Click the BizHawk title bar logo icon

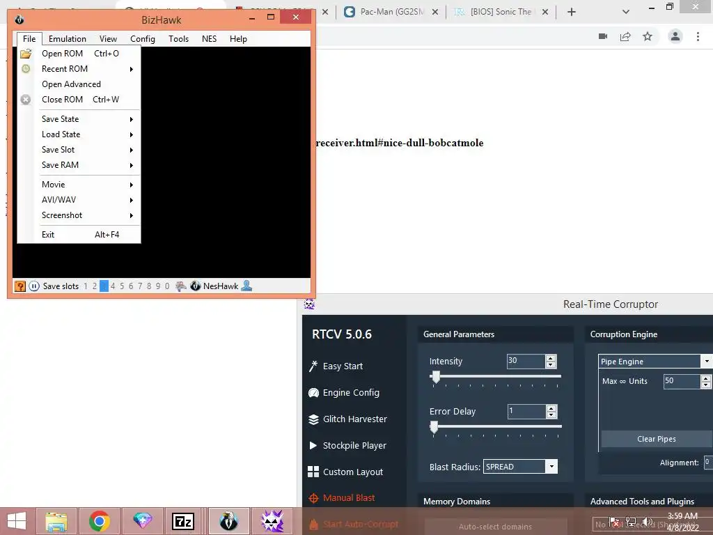pos(19,20)
